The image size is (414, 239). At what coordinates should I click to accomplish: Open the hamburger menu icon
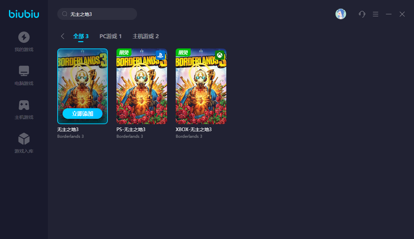[375, 14]
